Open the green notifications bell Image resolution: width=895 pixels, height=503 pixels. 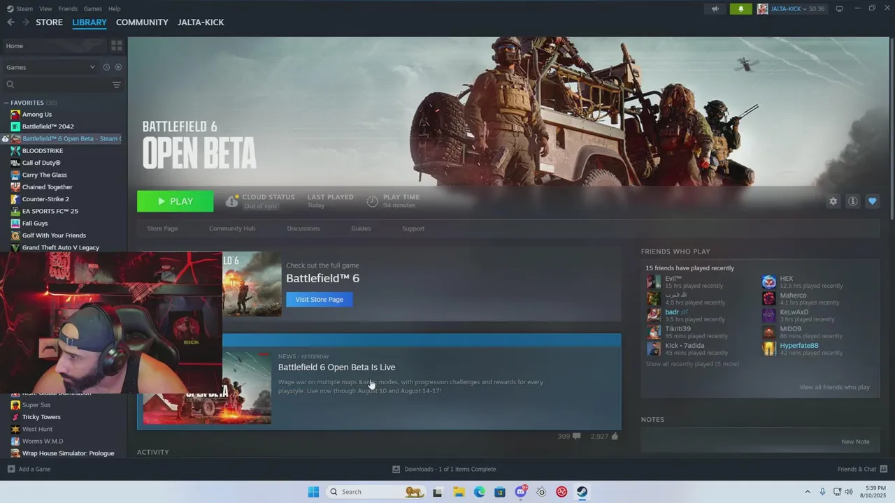[x=740, y=9]
